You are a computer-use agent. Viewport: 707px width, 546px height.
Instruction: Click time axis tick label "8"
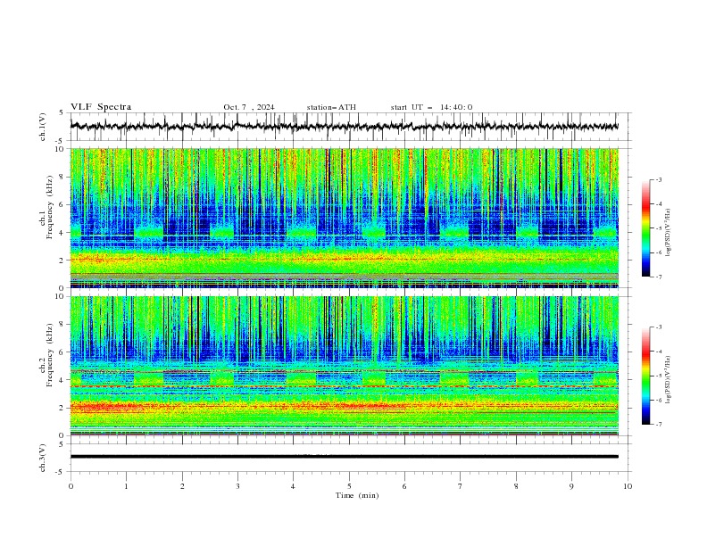516,486
